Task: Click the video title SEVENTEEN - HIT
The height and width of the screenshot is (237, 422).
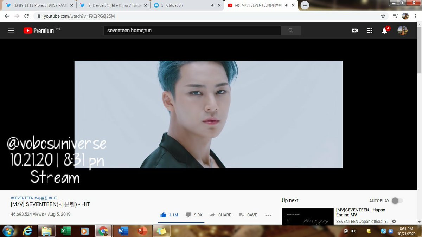Action: click(x=50, y=204)
